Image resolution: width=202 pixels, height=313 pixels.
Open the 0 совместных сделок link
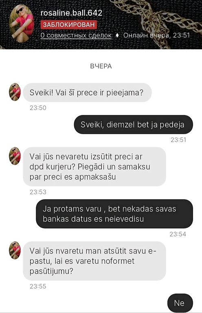[x=76, y=35]
